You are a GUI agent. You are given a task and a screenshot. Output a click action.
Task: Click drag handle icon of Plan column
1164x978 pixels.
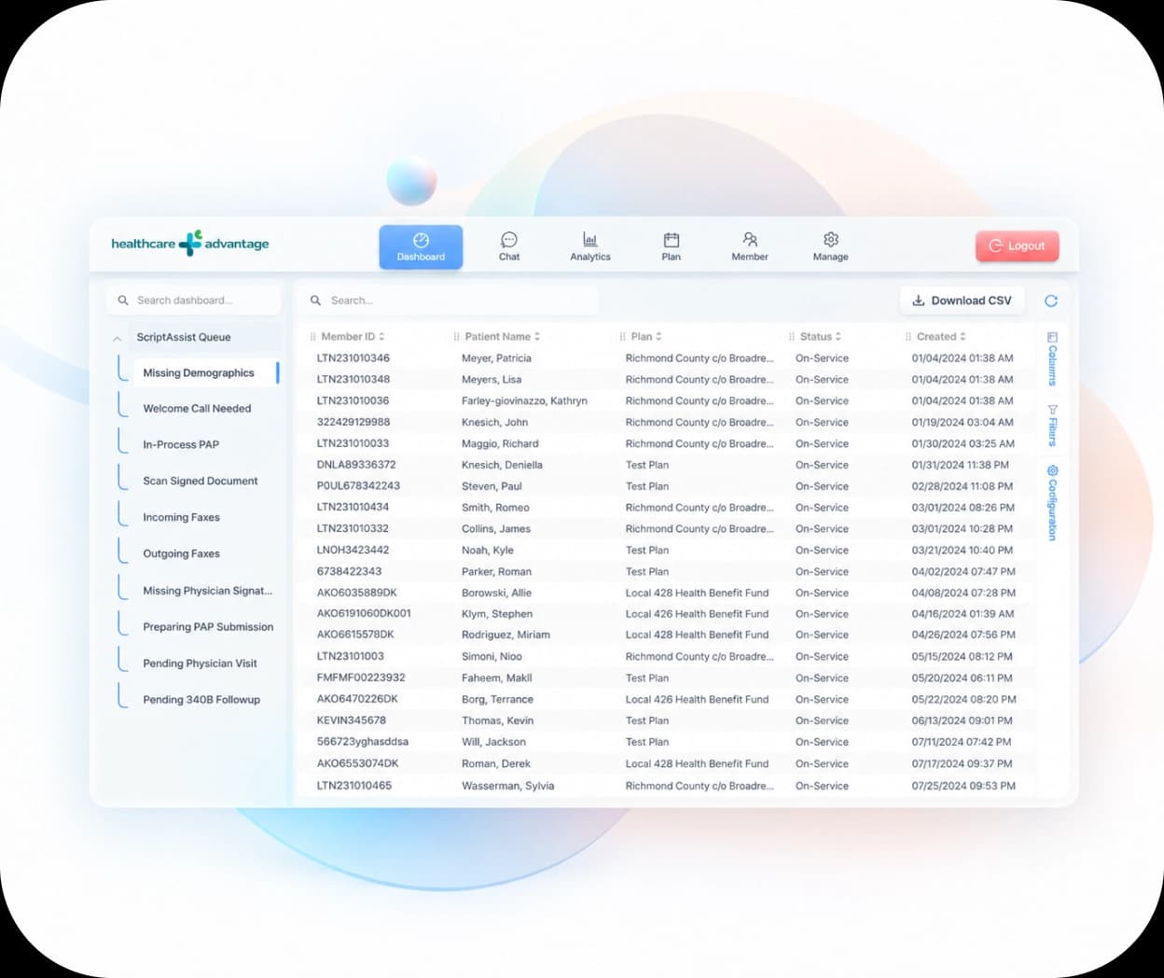pyautogui.click(x=622, y=337)
